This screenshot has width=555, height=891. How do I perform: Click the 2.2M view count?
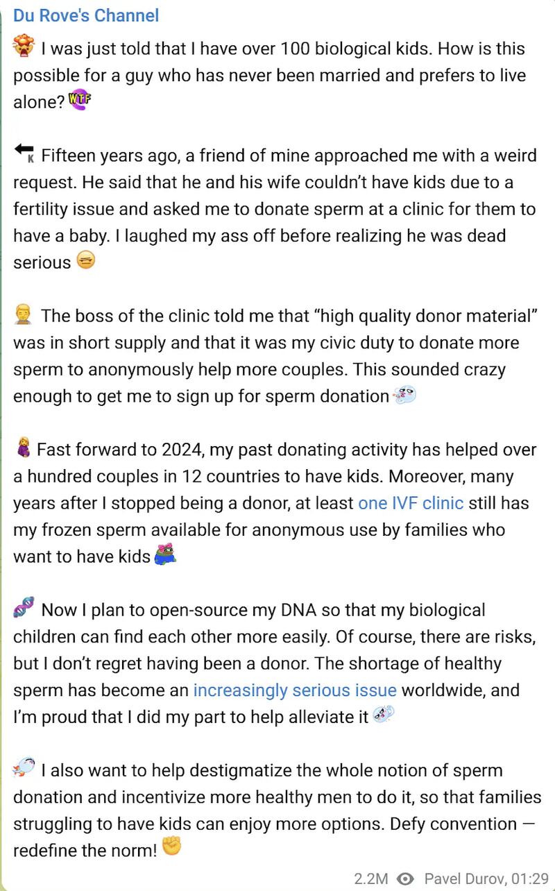tap(370, 878)
